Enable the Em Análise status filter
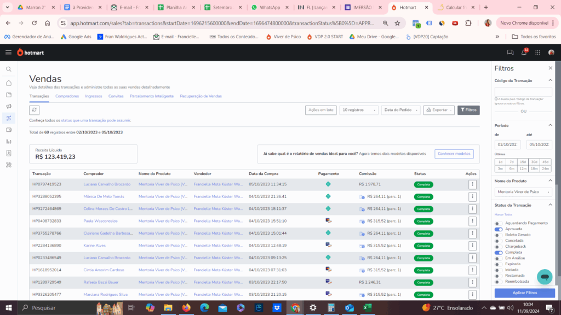Viewport: 561px width, 315px height. (x=499, y=258)
